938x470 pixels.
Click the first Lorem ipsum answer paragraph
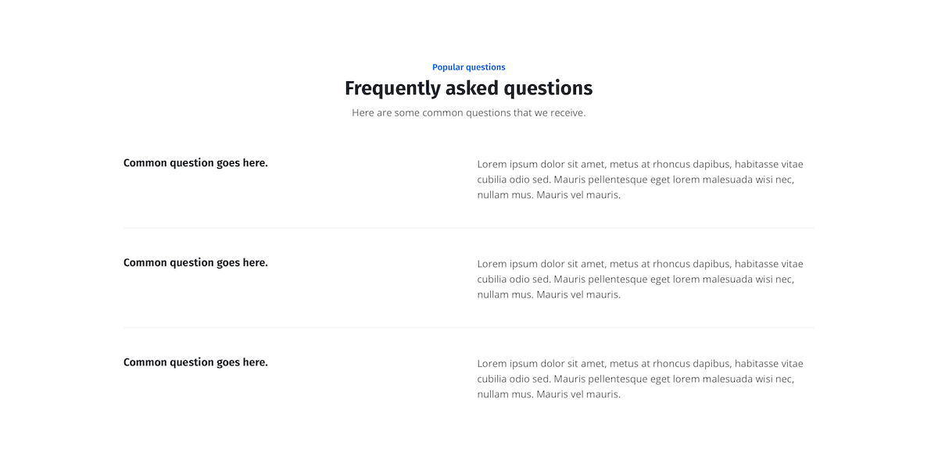click(640, 180)
